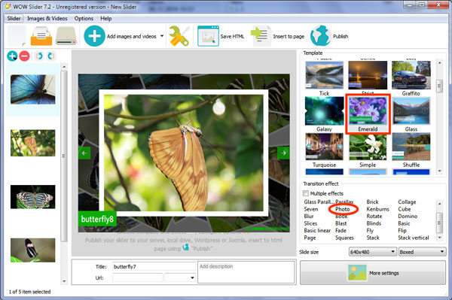
Task: Click the Add images and videos plus icon
Action: 94,36
